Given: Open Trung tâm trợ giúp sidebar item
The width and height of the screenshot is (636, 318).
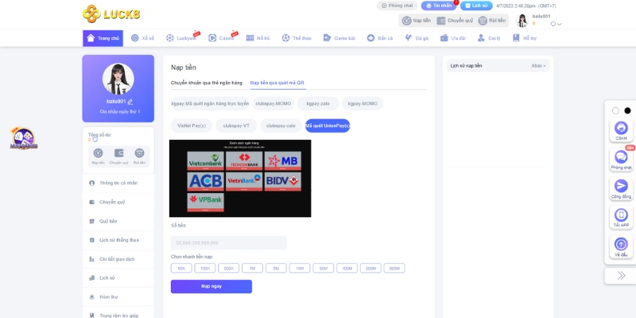Looking at the screenshot, I should (x=118, y=315).
